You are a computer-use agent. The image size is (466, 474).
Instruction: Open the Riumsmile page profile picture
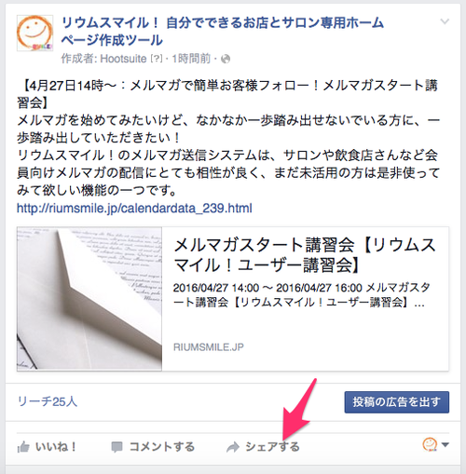34,33
